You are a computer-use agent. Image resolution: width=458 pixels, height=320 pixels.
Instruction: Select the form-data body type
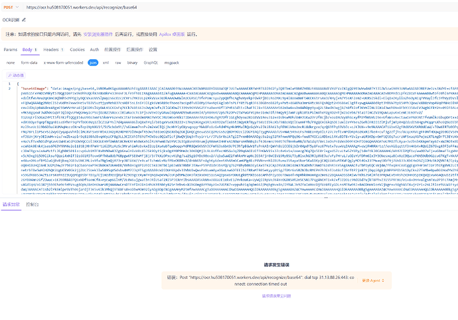pos(29,62)
